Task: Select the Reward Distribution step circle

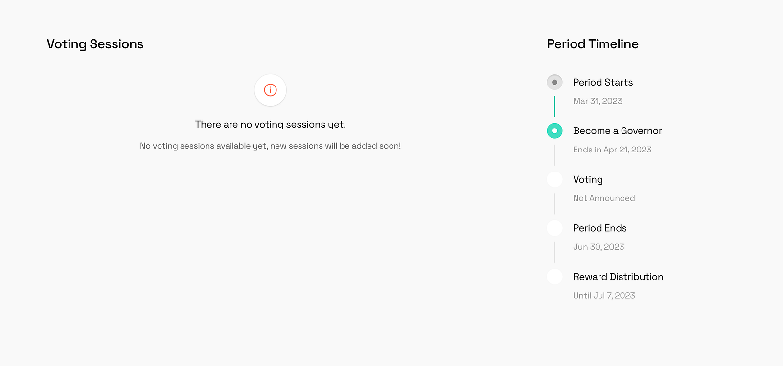Action: pos(554,277)
